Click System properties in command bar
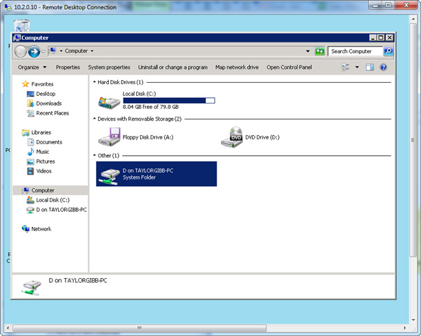This screenshot has height=336, width=421. click(109, 67)
